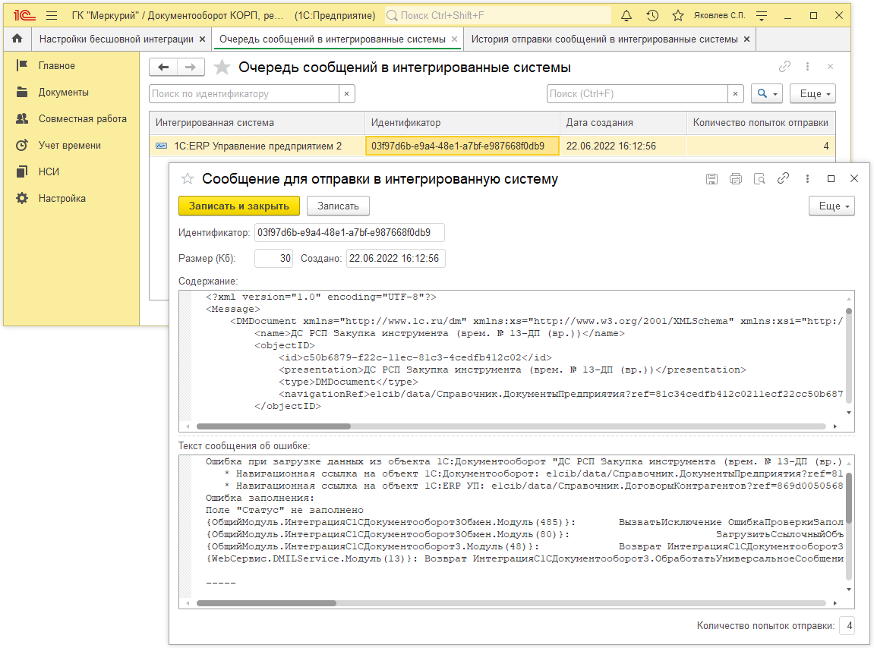The width and height of the screenshot is (874, 648).
Task: Add message dialog to favorites star
Action: coord(187,179)
